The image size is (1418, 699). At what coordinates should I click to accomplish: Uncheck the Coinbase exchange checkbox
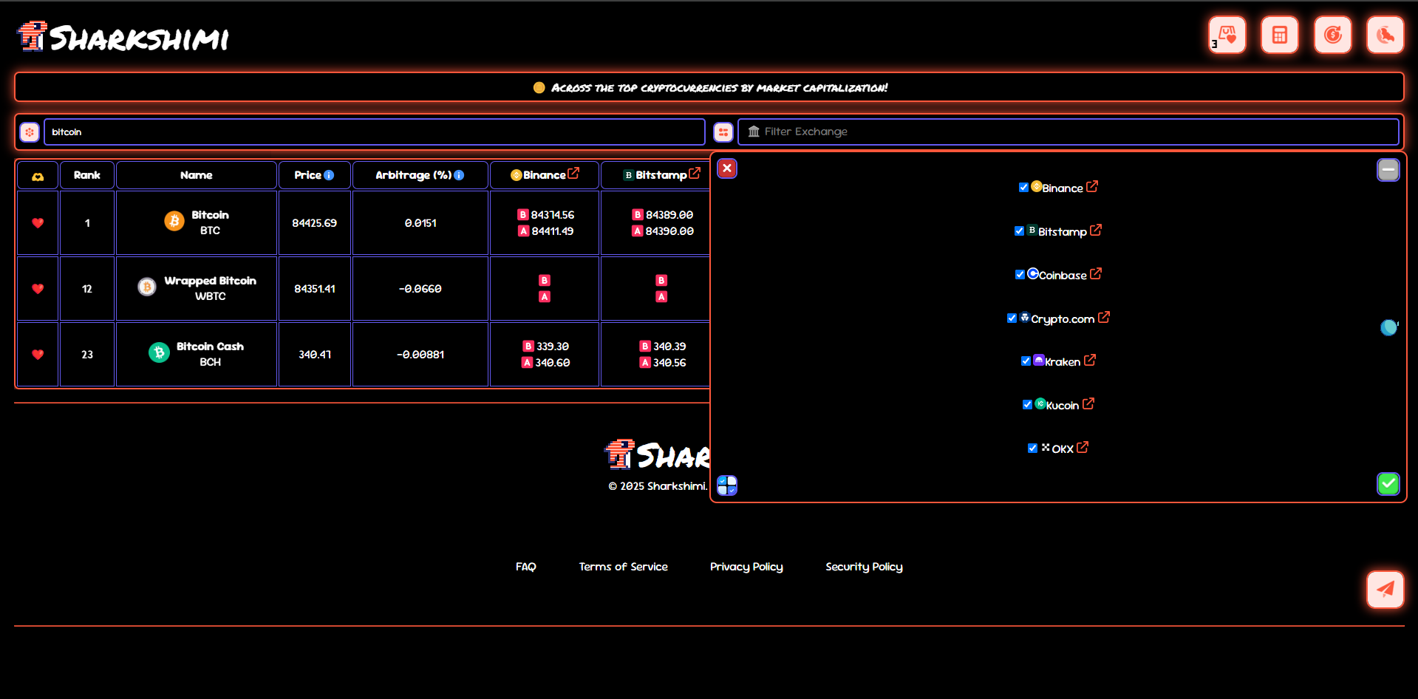tap(1020, 273)
